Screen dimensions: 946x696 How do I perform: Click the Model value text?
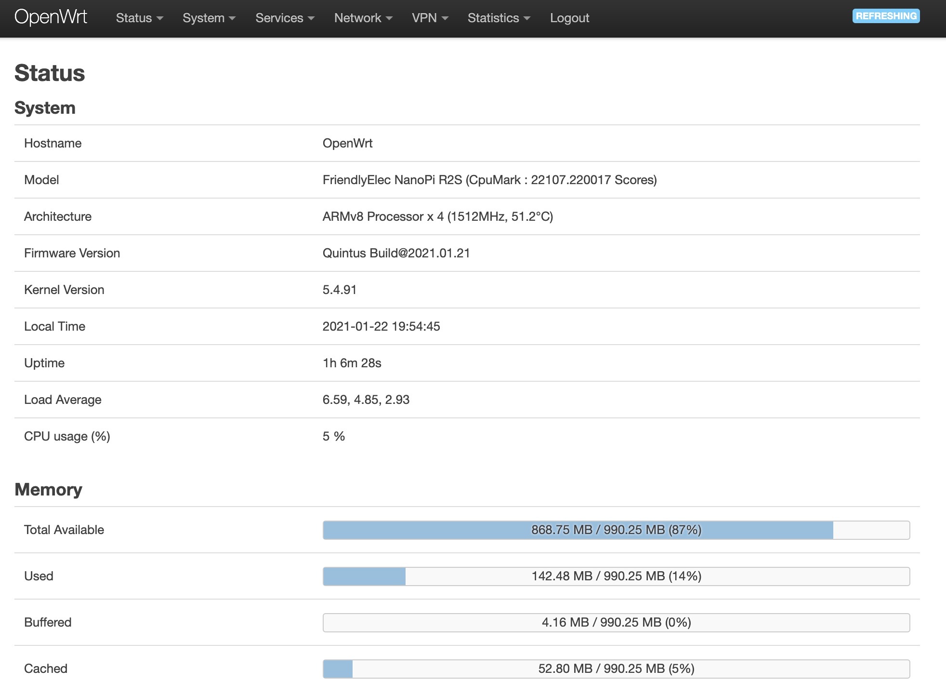(x=489, y=180)
